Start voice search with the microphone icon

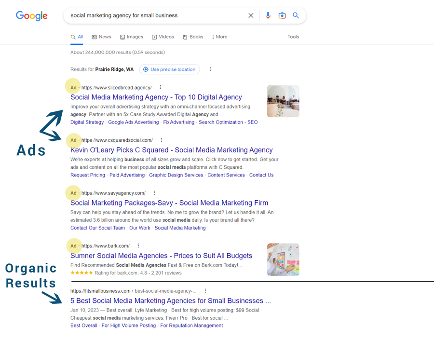268,15
